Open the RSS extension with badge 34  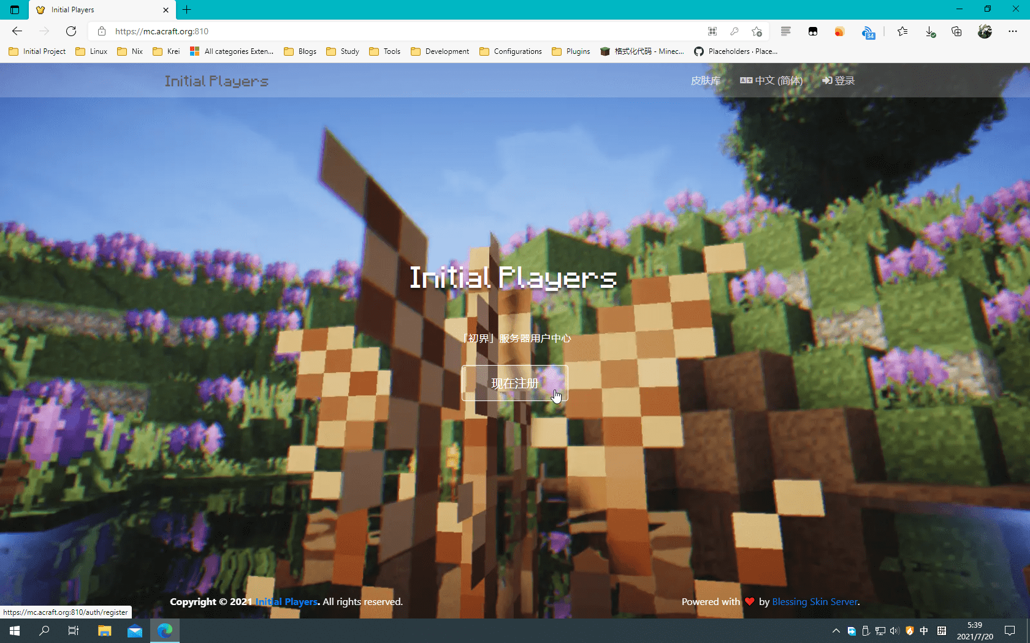[x=868, y=32]
